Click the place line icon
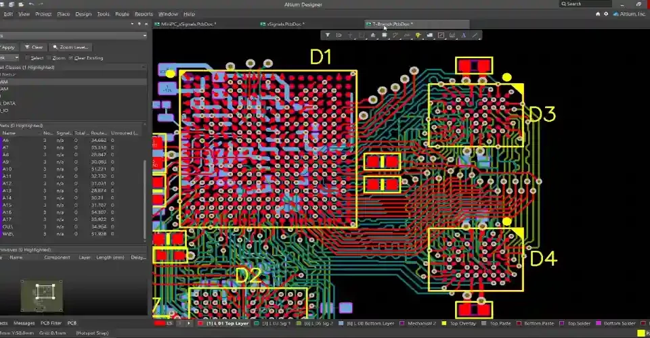 pyautogui.click(x=475, y=35)
